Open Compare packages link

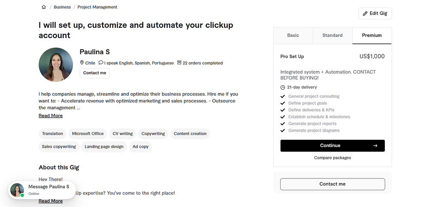(x=332, y=158)
